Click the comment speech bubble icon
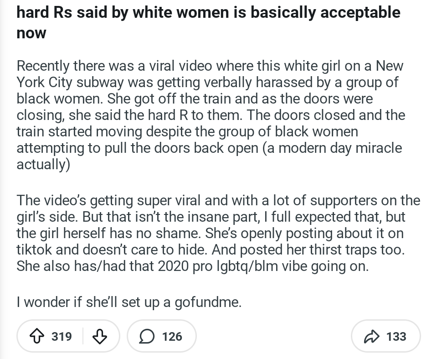437x359 pixels. point(147,337)
